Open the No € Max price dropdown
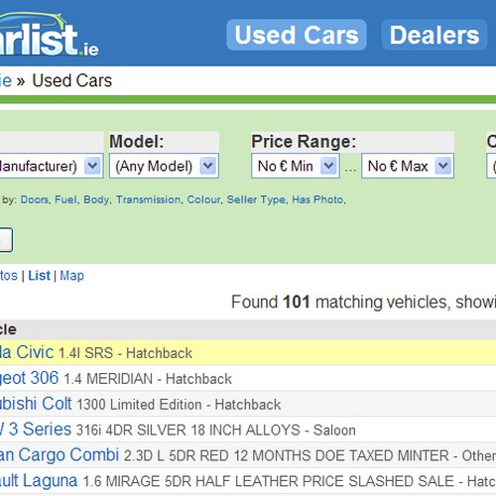The image size is (496, 496). coord(408,166)
